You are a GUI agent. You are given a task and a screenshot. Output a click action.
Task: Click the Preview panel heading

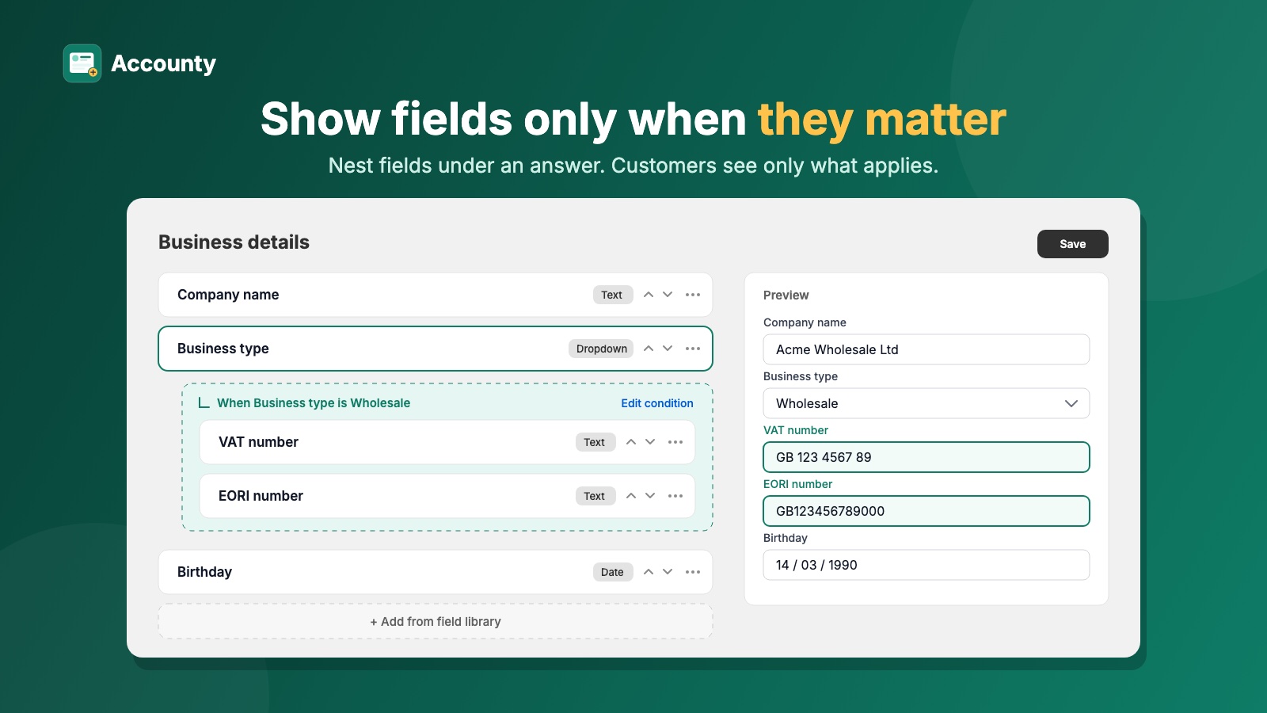point(786,295)
